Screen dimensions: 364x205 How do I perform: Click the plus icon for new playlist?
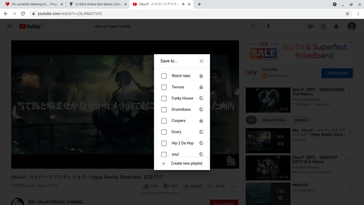(164, 164)
